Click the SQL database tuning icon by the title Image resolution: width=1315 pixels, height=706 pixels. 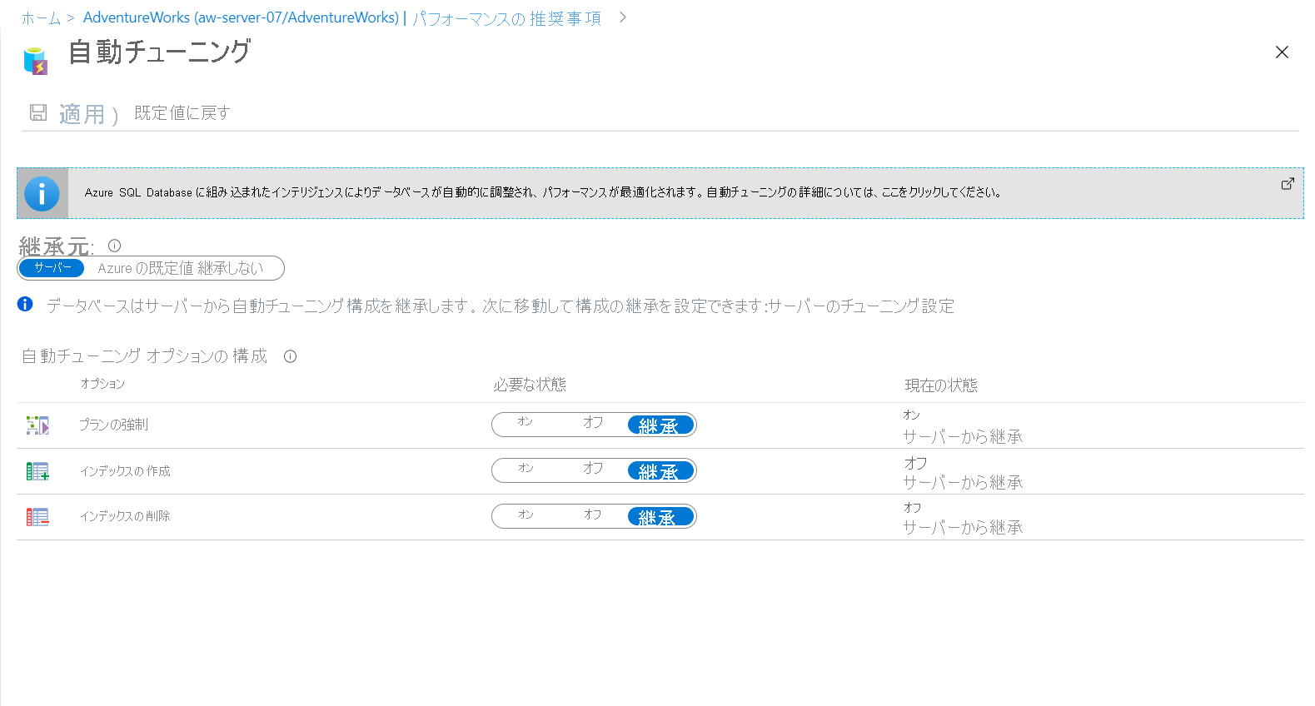click(36, 61)
